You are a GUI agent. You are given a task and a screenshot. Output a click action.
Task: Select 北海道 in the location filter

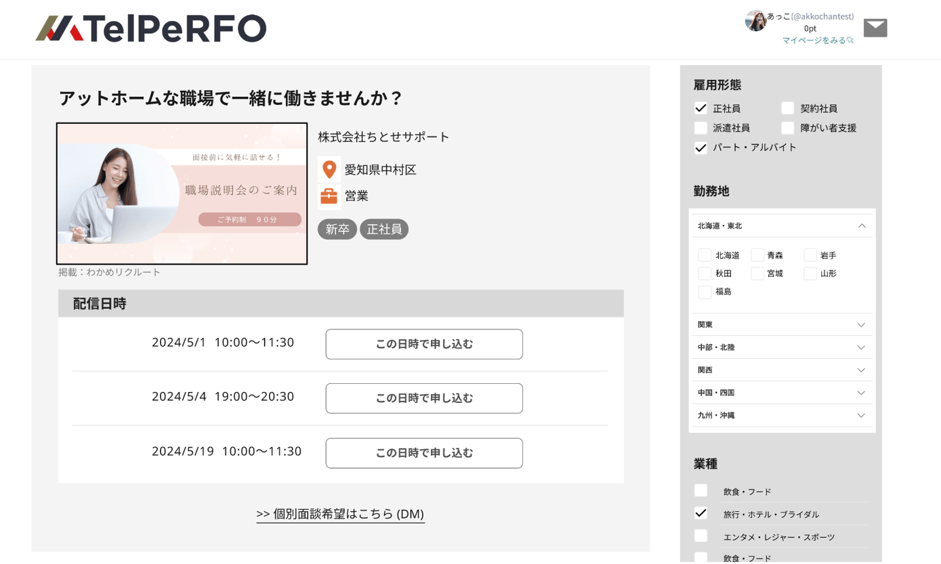pyautogui.click(x=705, y=255)
